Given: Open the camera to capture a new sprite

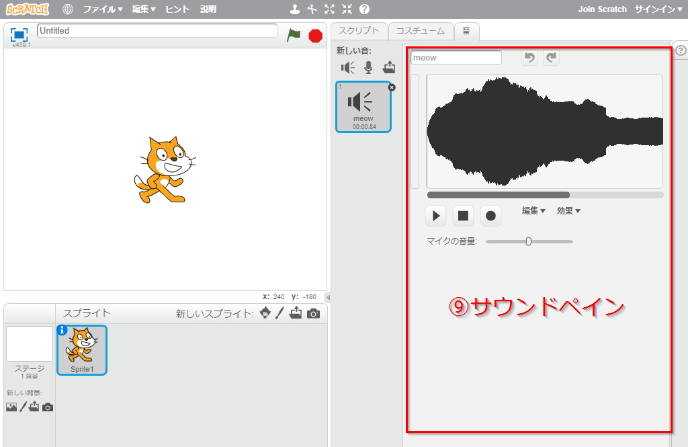Looking at the screenshot, I should click(312, 313).
